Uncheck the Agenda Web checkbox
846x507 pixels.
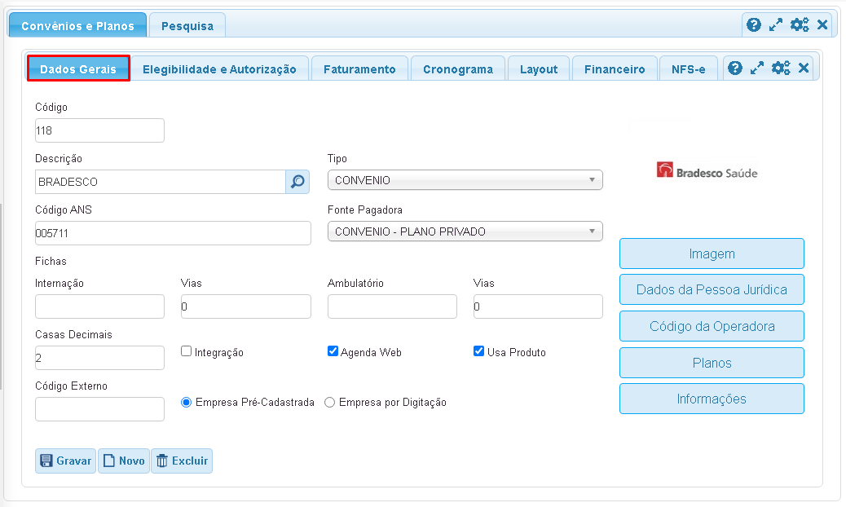tap(333, 351)
